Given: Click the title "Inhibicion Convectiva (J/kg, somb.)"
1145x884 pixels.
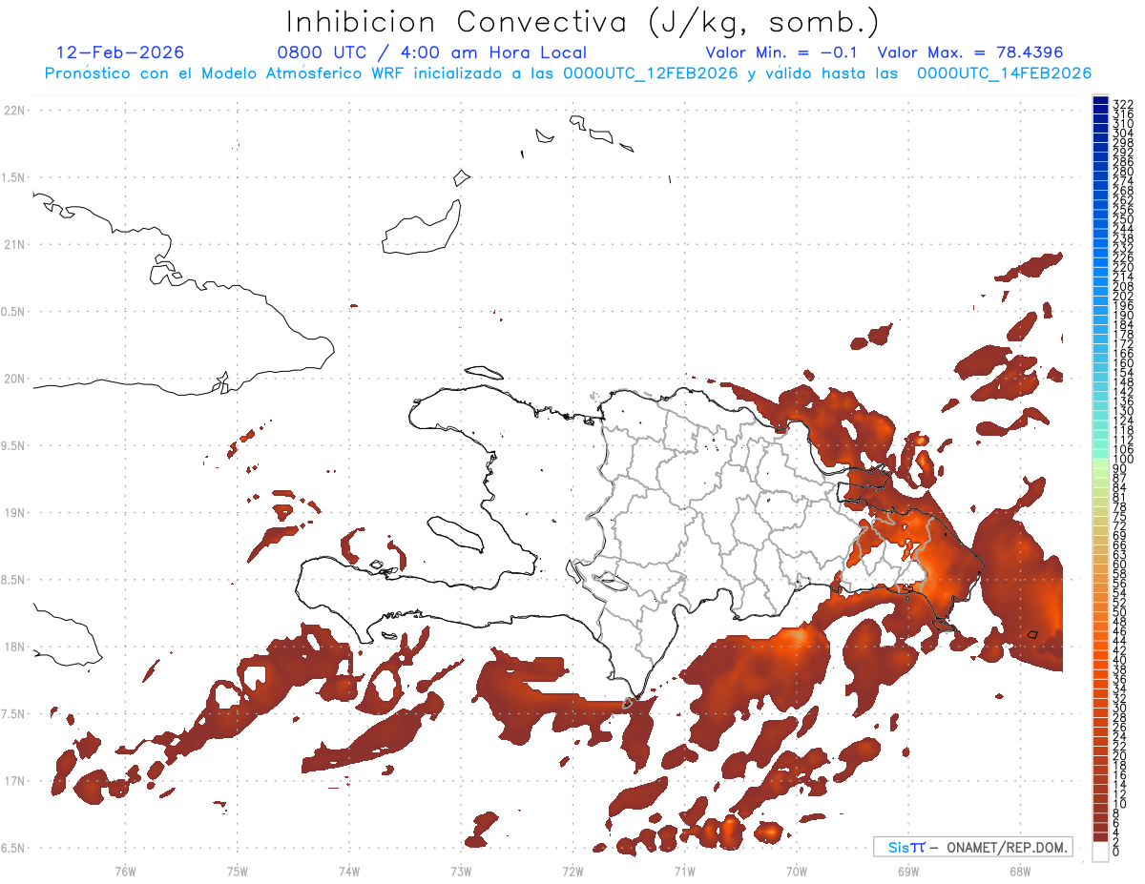Looking at the screenshot, I should point(583,22).
